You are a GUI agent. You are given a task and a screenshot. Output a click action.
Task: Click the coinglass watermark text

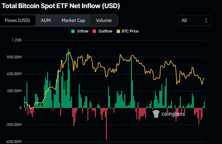pos(173,114)
